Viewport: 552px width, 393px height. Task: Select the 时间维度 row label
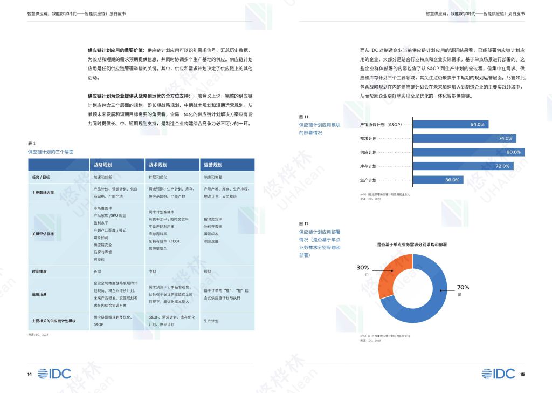click(39, 272)
